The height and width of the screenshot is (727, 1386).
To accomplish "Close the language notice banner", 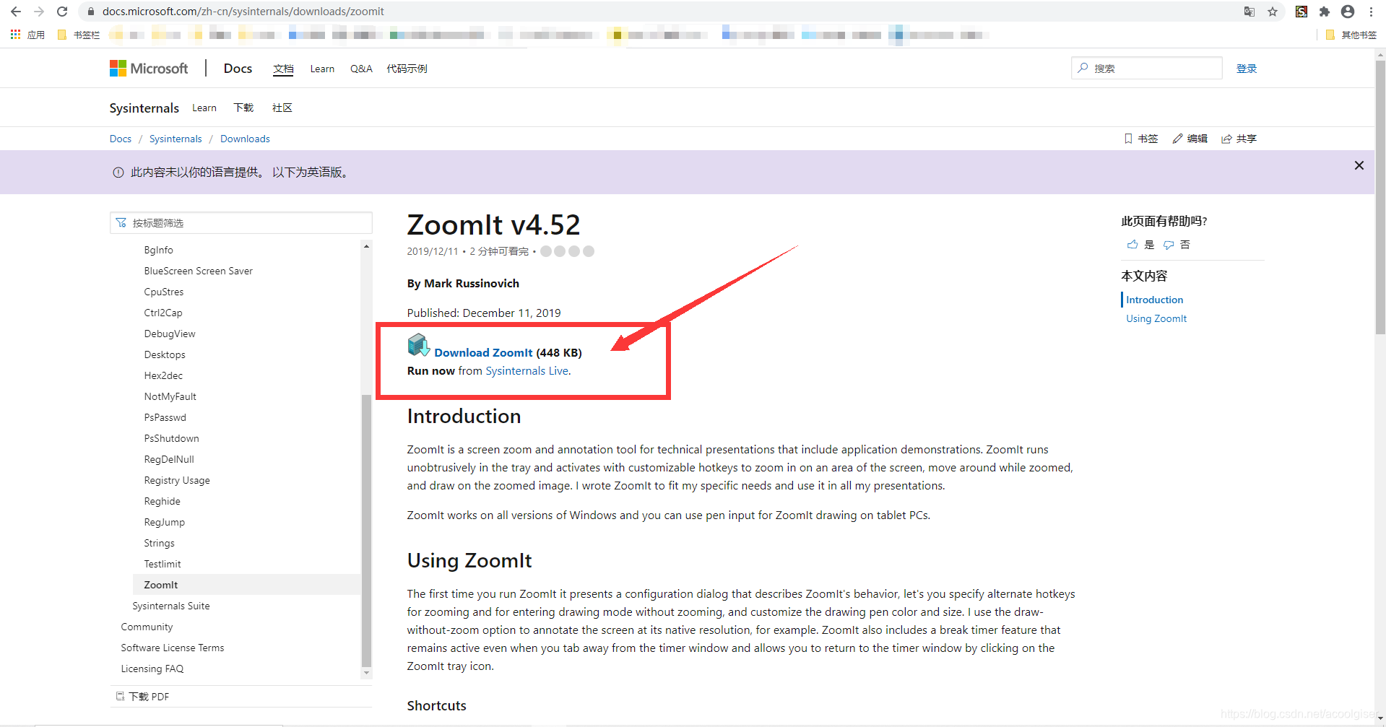I will (x=1359, y=165).
